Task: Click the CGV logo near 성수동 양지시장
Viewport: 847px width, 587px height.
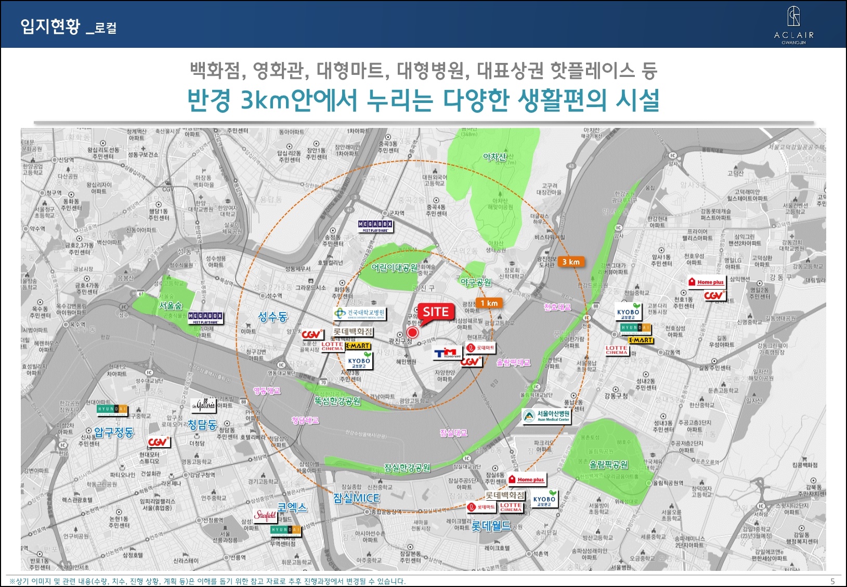Action: point(312,334)
